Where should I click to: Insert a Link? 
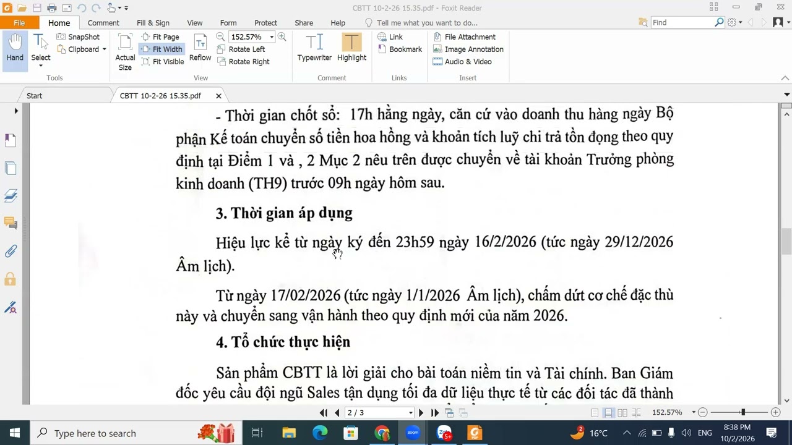pyautogui.click(x=390, y=37)
